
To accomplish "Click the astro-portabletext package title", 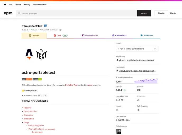I will [32, 26].
